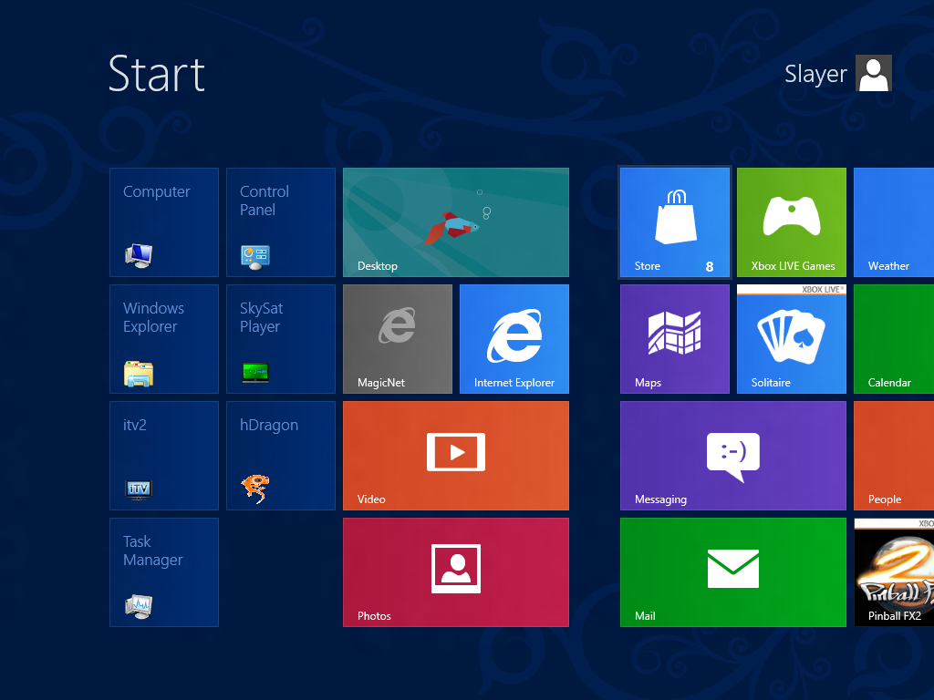Click the Slayer user account picture
This screenshot has width=934, height=700.
pyautogui.click(x=873, y=73)
